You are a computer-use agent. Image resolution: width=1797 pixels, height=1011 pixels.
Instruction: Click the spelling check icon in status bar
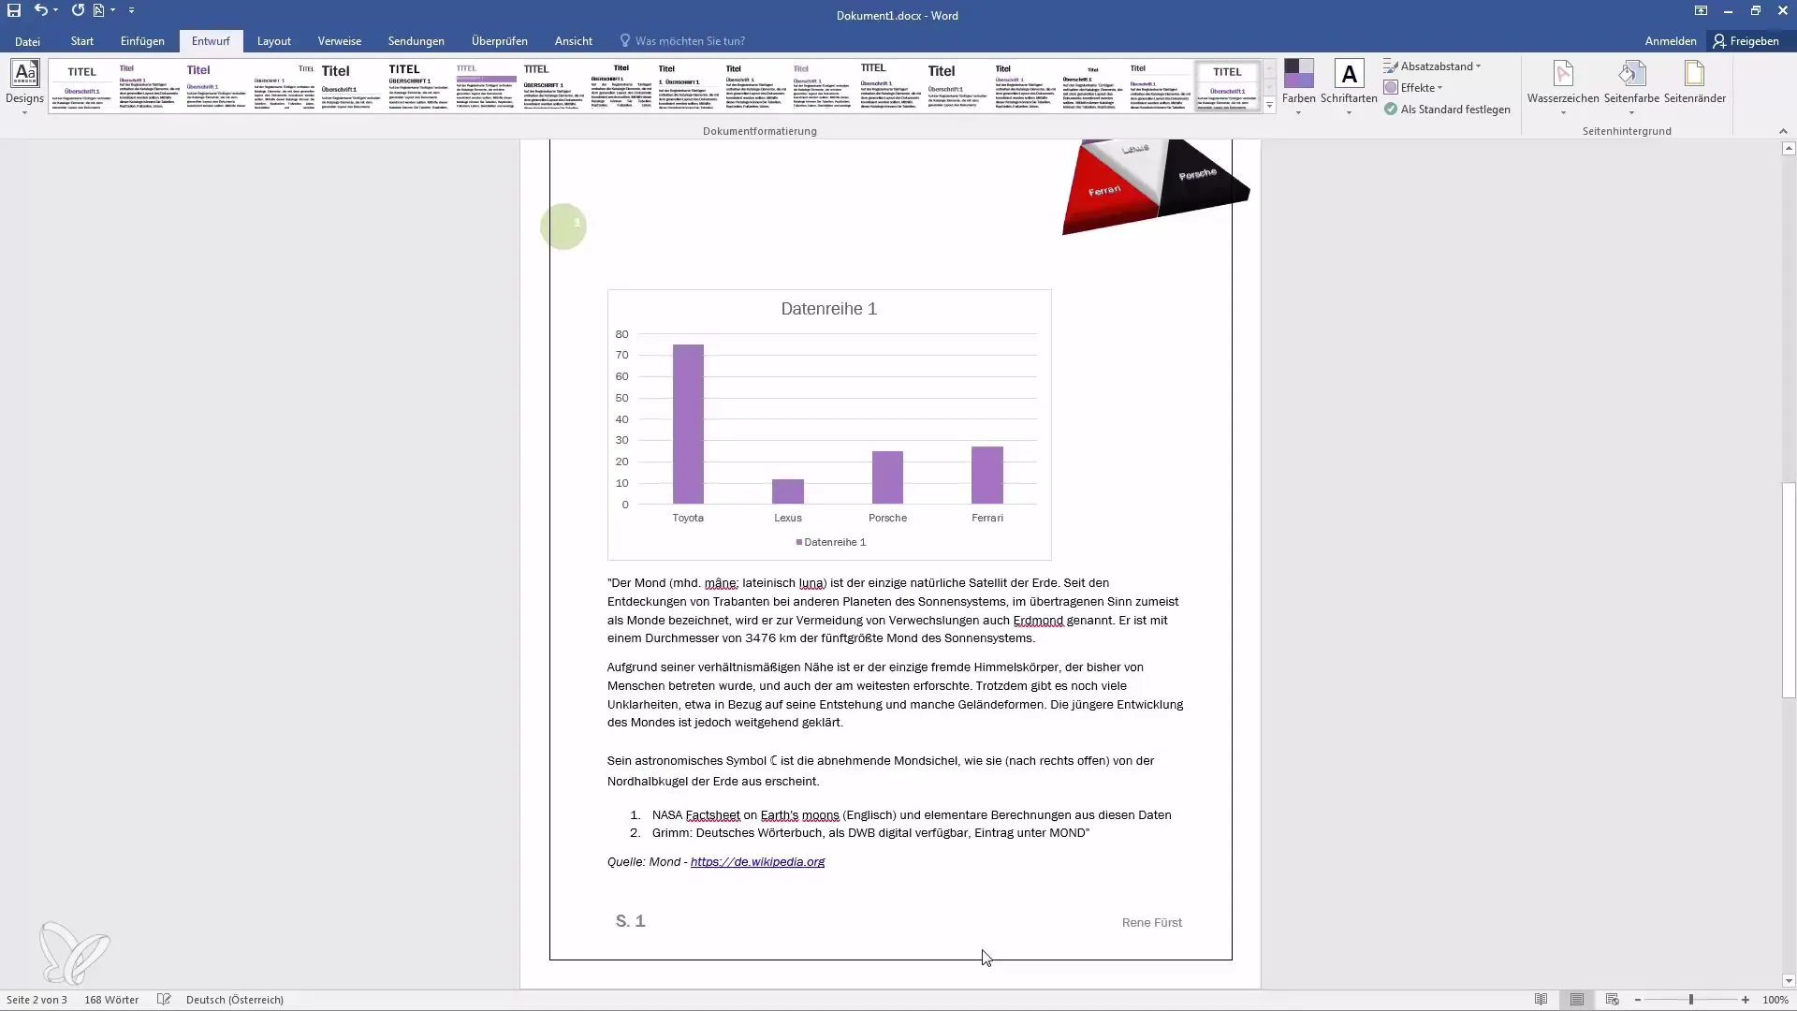pyautogui.click(x=164, y=1000)
